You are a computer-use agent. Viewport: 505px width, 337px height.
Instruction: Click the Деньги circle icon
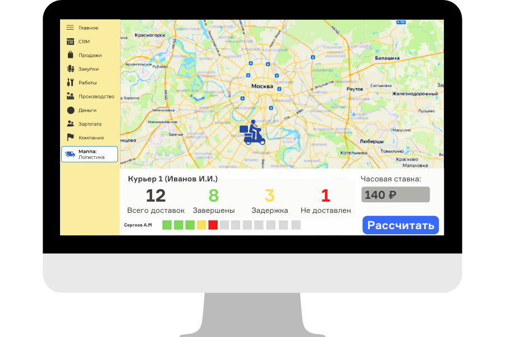pyautogui.click(x=70, y=110)
